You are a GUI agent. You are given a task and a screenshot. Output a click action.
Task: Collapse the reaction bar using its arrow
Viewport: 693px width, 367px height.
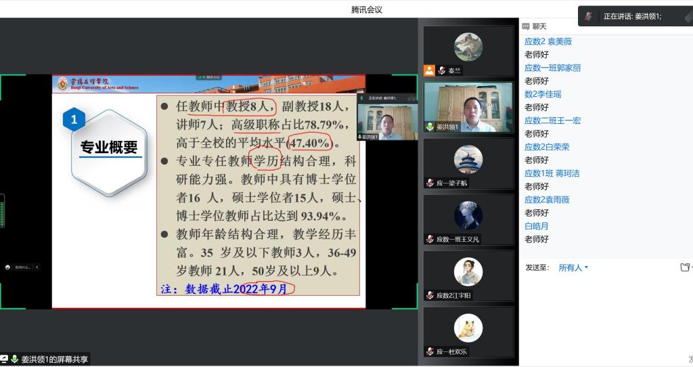point(37,267)
